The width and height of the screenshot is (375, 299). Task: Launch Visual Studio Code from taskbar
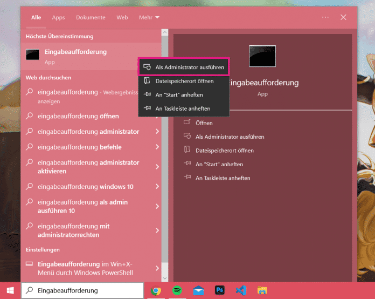241,290
